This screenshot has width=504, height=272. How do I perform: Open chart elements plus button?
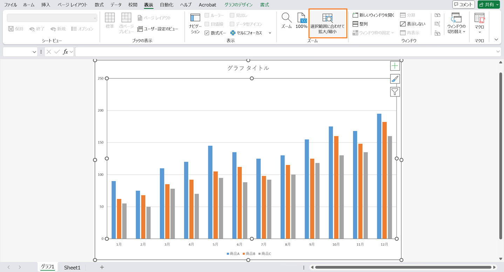pos(395,66)
